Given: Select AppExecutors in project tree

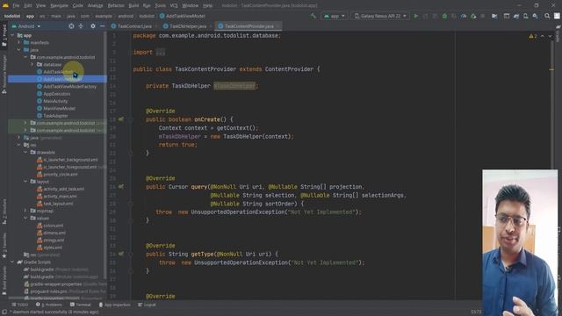Looking at the screenshot, I should 56,94.
